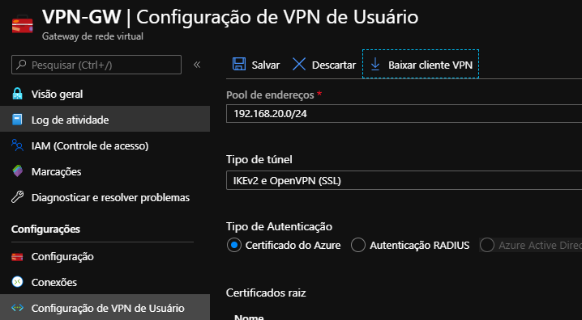Image resolution: width=582 pixels, height=320 pixels.
Task: Select Certificado do Azure radio button
Action: coord(233,245)
